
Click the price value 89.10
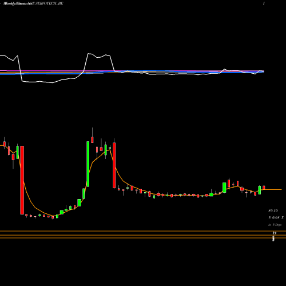[273, 210]
